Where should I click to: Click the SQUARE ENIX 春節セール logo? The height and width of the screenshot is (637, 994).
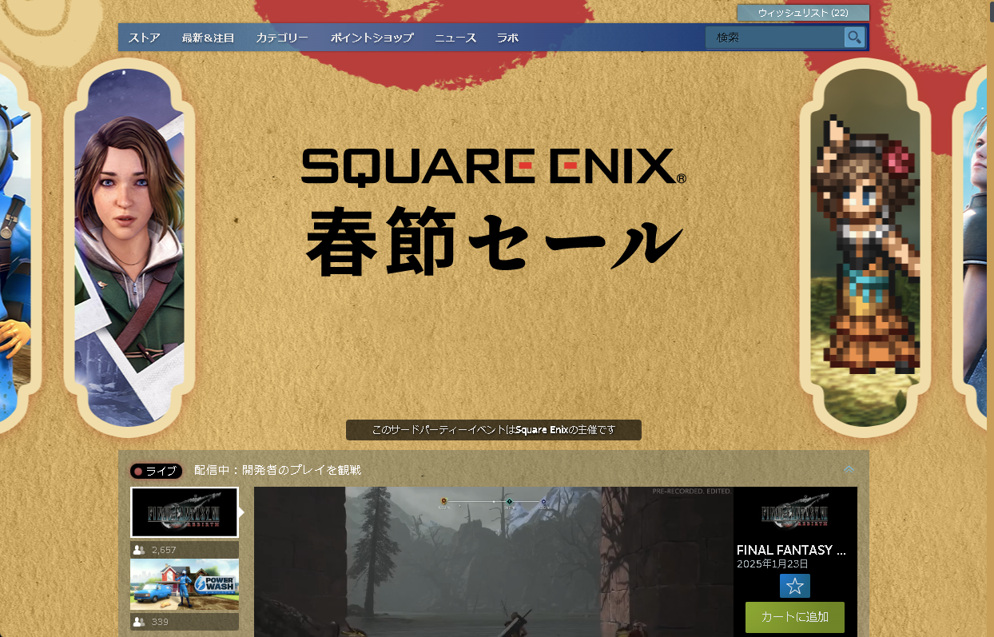pos(494,212)
